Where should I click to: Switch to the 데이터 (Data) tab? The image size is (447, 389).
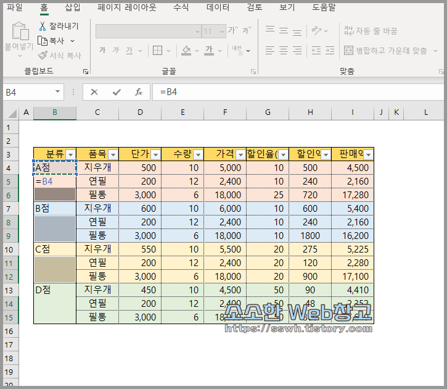218,7
